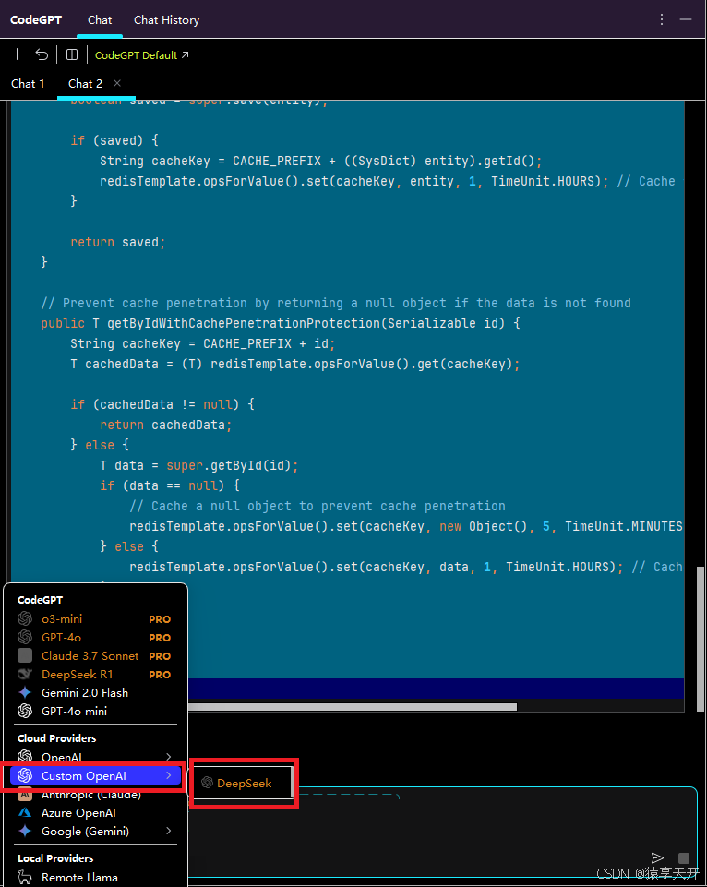The height and width of the screenshot is (887, 707).
Task: Expand the OpenAI provider submenu
Action: pos(168,757)
